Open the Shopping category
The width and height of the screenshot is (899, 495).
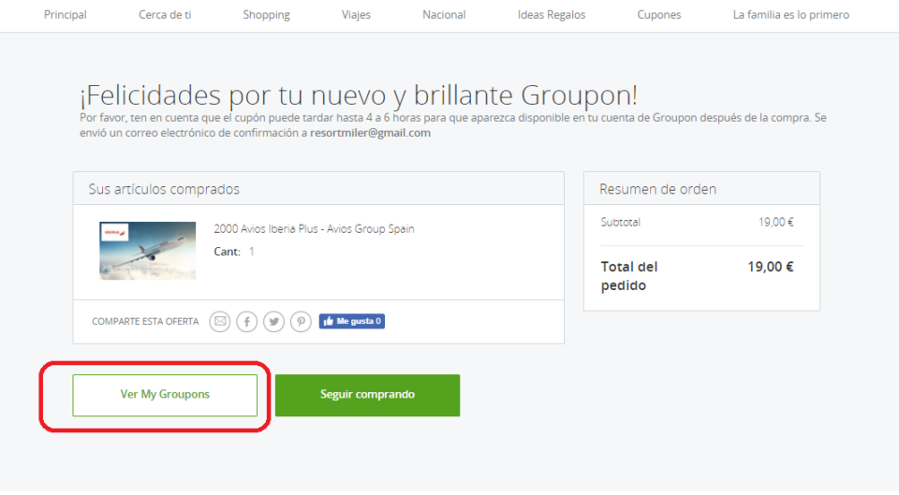(266, 15)
